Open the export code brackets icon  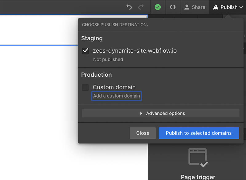tap(173, 7)
